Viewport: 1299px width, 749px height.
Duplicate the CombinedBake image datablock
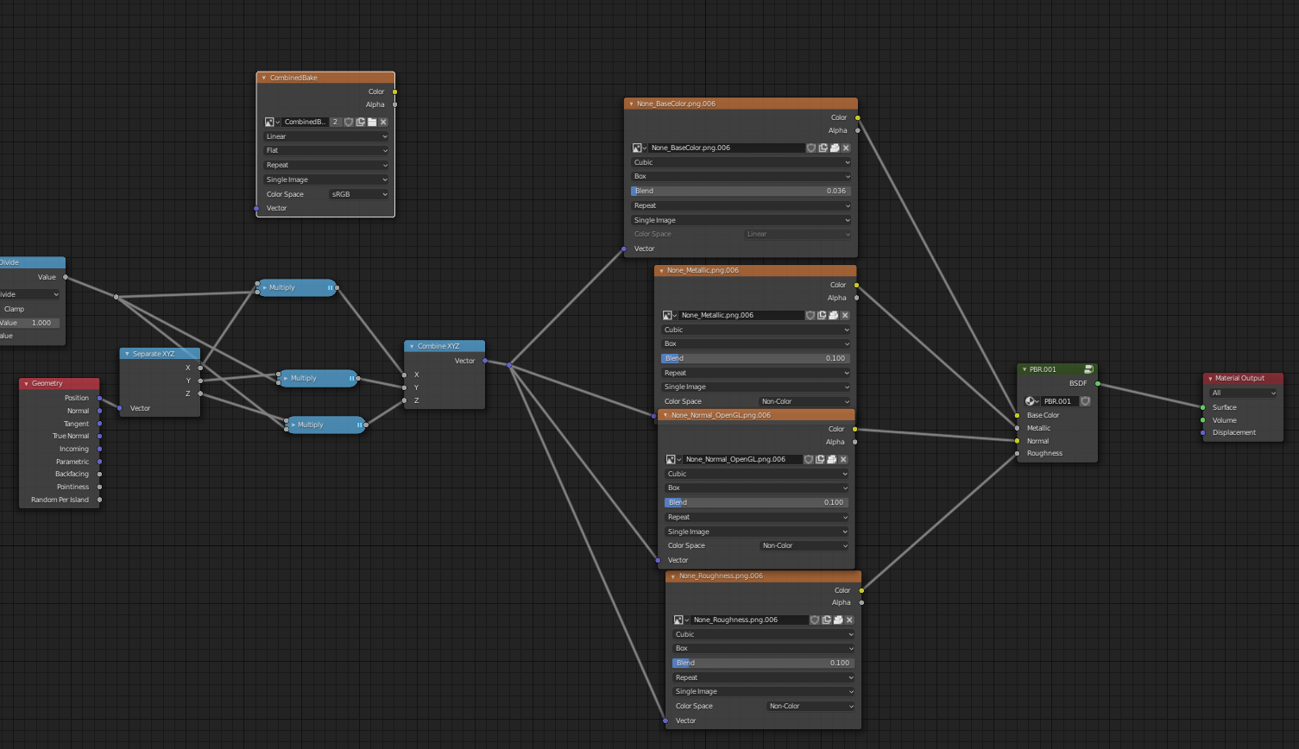(x=360, y=122)
